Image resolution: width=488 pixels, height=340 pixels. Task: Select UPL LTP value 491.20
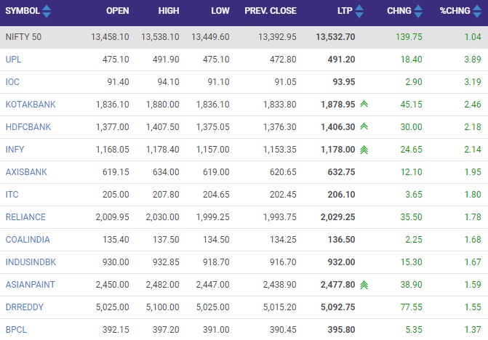click(341, 60)
